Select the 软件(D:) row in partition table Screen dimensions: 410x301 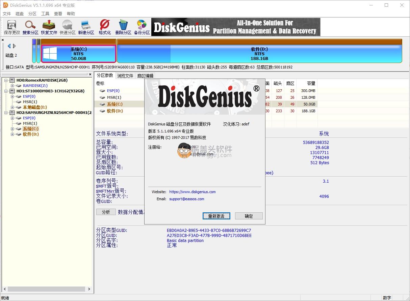[x=206, y=111]
